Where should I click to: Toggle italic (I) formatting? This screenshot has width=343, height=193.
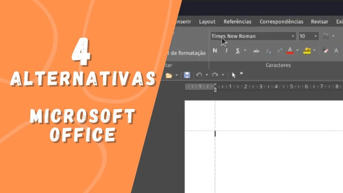[x=226, y=50]
